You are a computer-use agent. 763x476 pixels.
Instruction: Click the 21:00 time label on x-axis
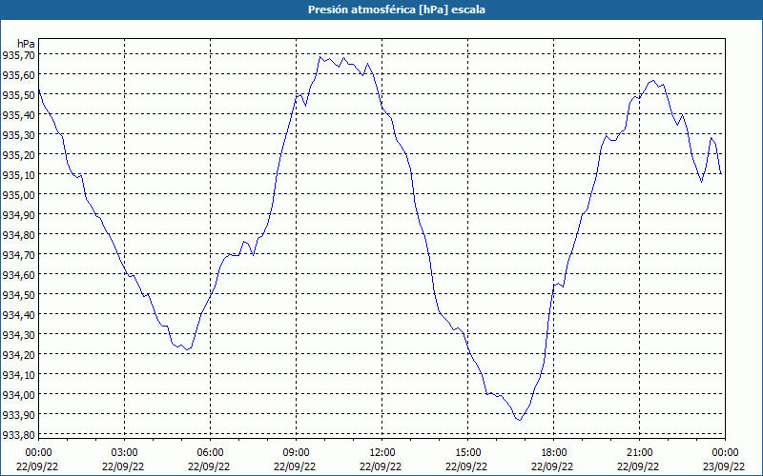(639, 453)
